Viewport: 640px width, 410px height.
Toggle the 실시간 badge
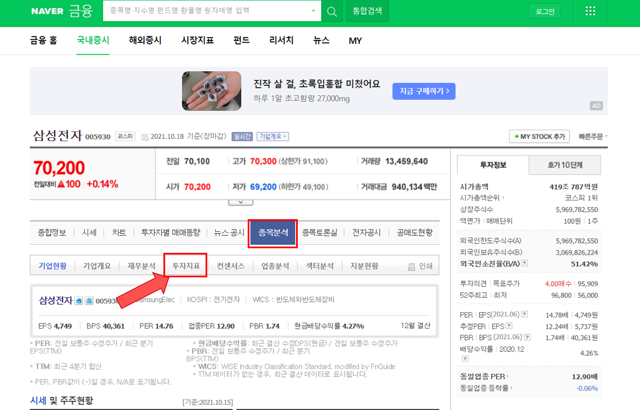[x=242, y=137]
